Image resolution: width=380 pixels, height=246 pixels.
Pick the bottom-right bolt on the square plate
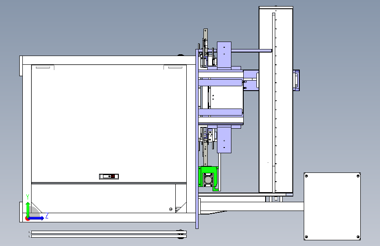358,237
